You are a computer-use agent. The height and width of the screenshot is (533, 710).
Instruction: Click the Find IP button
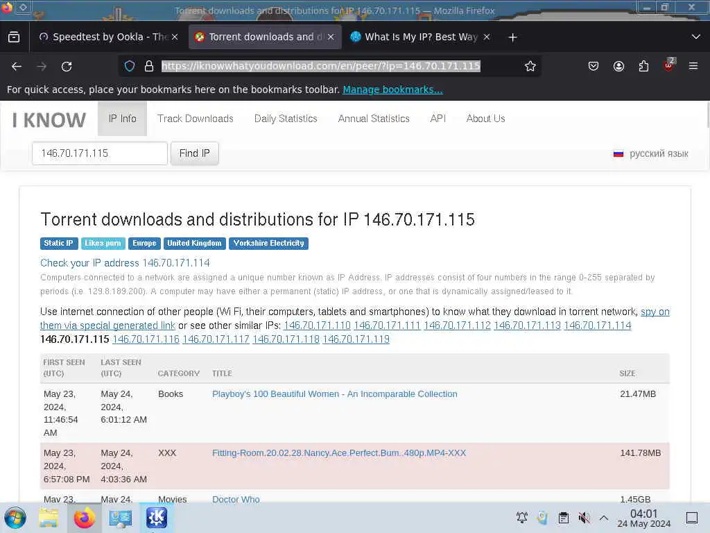click(195, 153)
